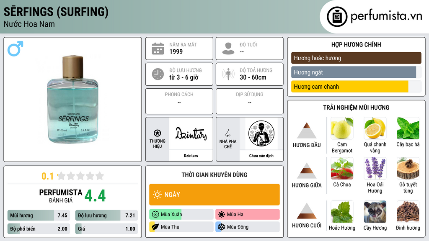Select the Cam Bergamot note image
The height and width of the screenshot is (241, 429).
coord(342,128)
